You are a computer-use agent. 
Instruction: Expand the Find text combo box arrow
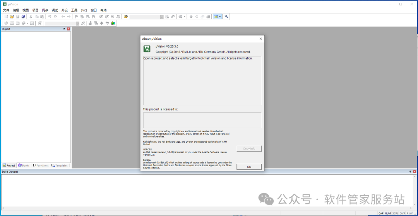[162, 17]
